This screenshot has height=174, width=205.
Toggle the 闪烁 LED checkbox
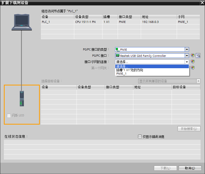pyautogui.click(x=9, y=116)
